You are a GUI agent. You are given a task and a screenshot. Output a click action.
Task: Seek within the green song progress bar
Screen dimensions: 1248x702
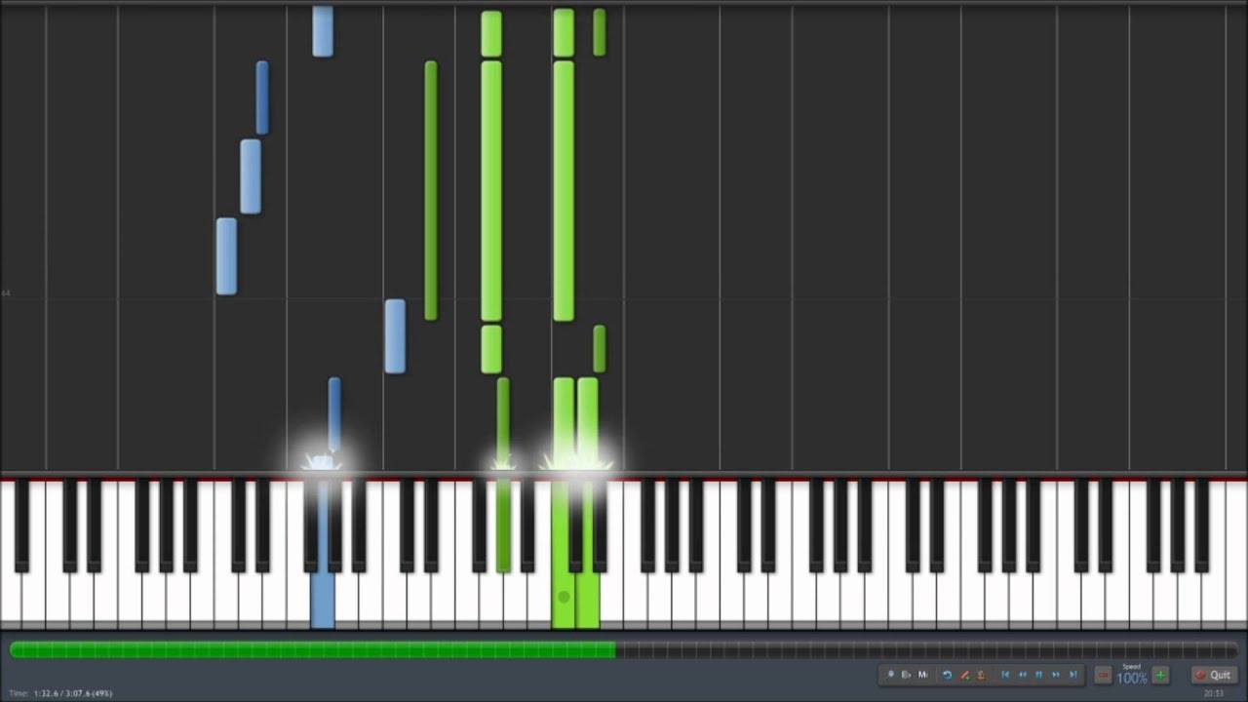pos(313,649)
